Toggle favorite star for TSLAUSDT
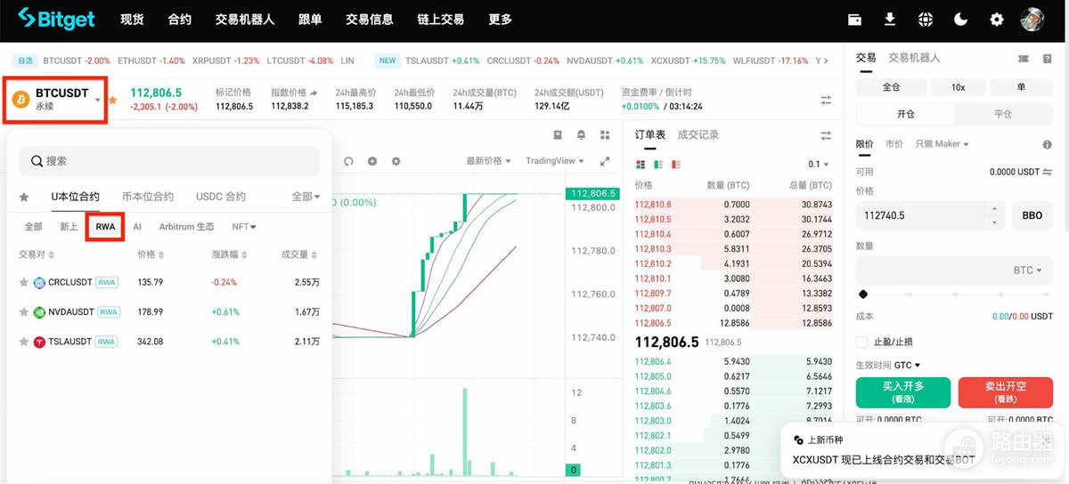The image size is (1069, 484). 24,342
